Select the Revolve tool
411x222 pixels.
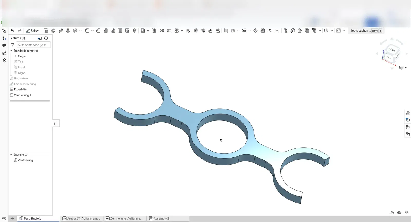(x=53, y=31)
